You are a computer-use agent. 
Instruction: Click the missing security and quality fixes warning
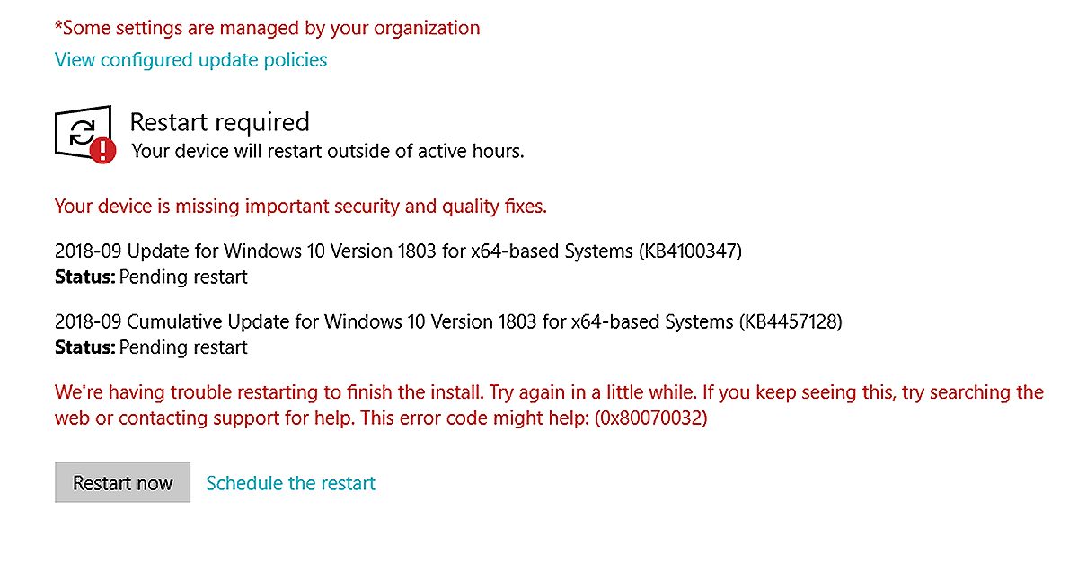point(300,207)
